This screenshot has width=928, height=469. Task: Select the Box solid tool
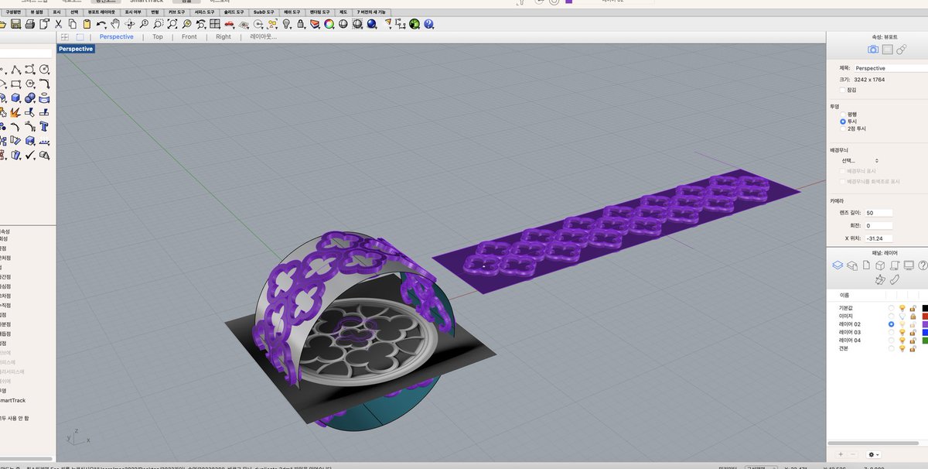click(x=16, y=98)
